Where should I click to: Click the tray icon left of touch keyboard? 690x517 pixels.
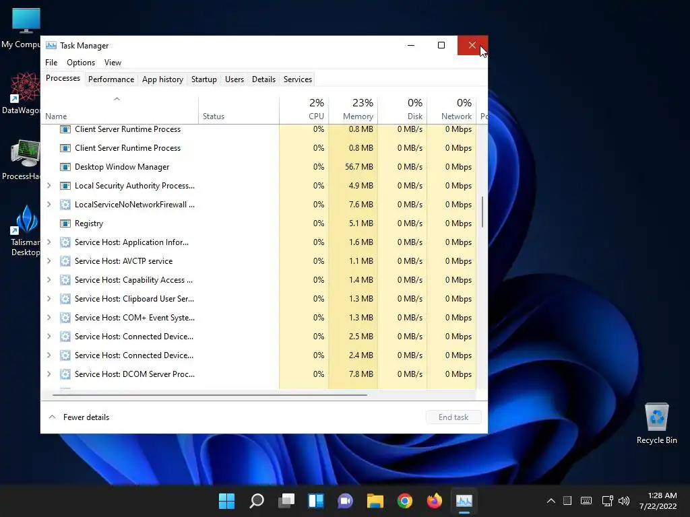click(x=567, y=501)
